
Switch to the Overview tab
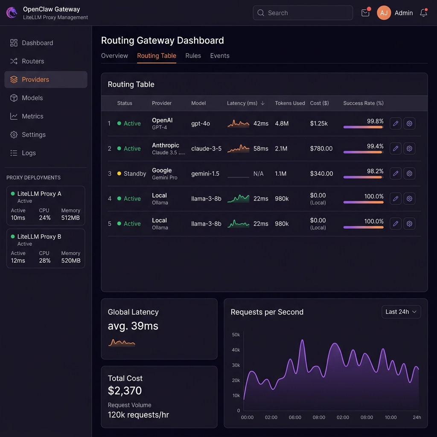[114, 56]
